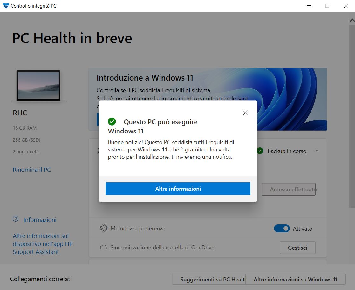The image size is (355, 290).
Task: Toggle off the Memorizza preferenze switch
Action: 282,228
